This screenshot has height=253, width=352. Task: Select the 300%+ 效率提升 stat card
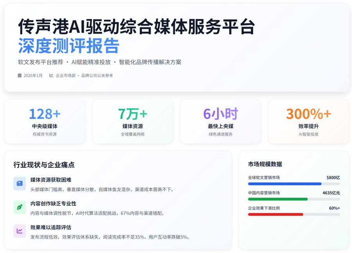click(x=309, y=121)
